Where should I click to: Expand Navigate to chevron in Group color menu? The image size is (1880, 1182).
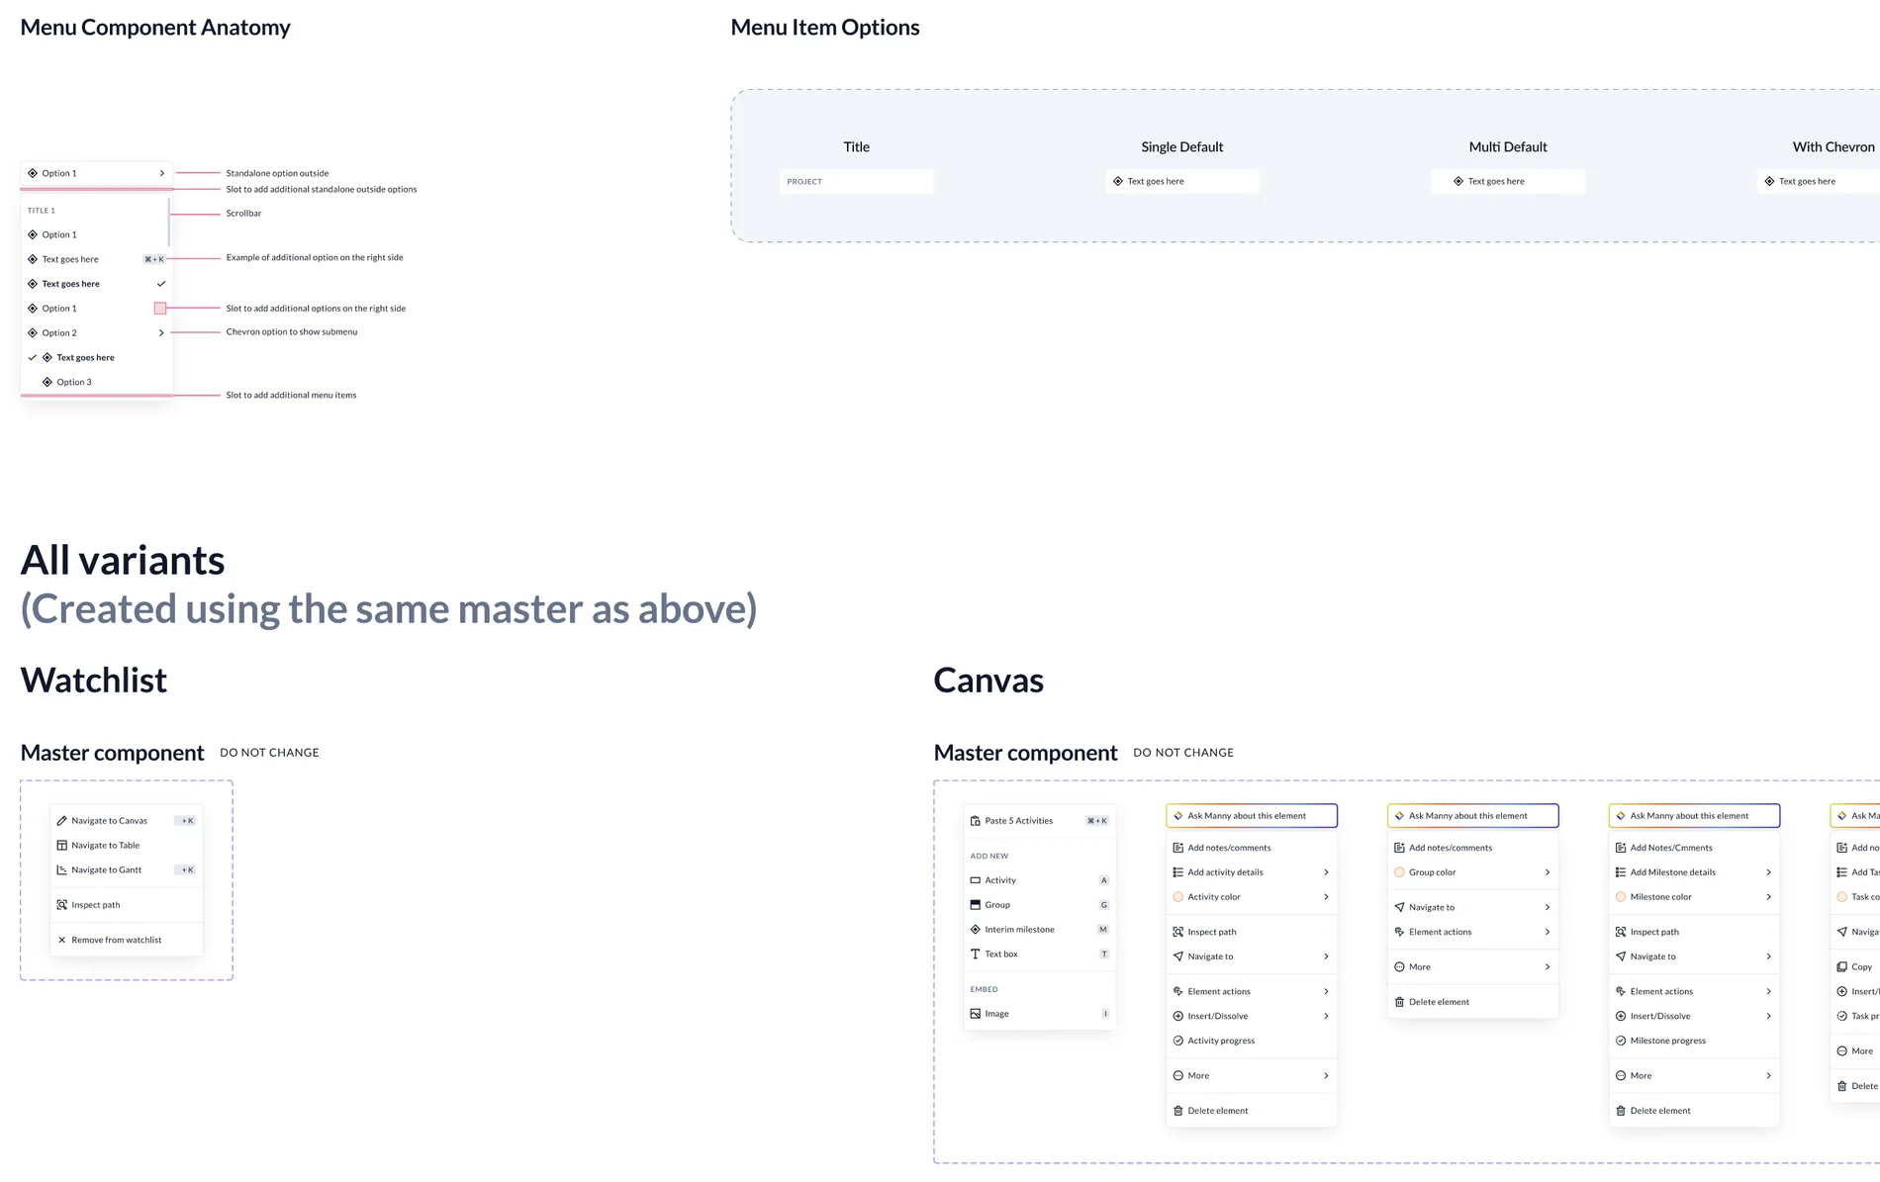1547,907
